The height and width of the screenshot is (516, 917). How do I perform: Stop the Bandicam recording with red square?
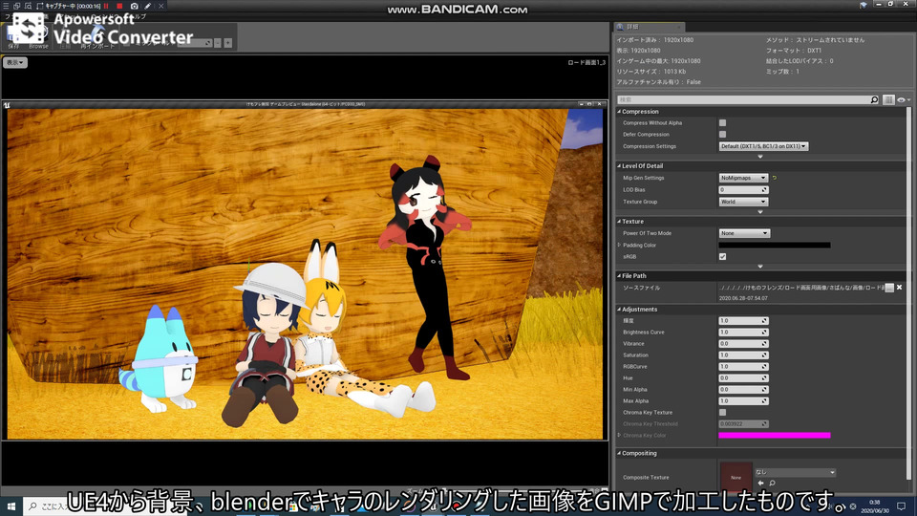(x=120, y=6)
